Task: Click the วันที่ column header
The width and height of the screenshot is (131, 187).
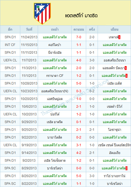Action: [x=29, y=29]
